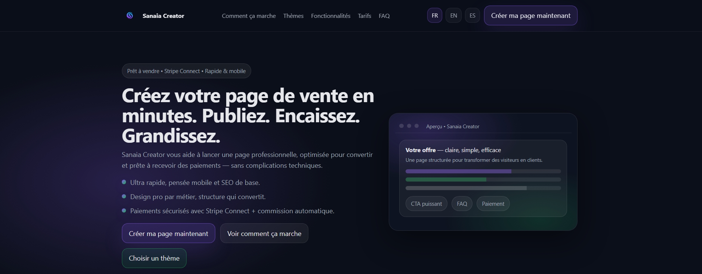Click the Prêt à vendre badge pill
Screen dimensions: 702x274
[x=186, y=71]
